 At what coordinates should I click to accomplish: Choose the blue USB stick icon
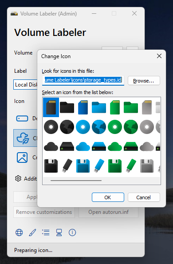point(99,166)
